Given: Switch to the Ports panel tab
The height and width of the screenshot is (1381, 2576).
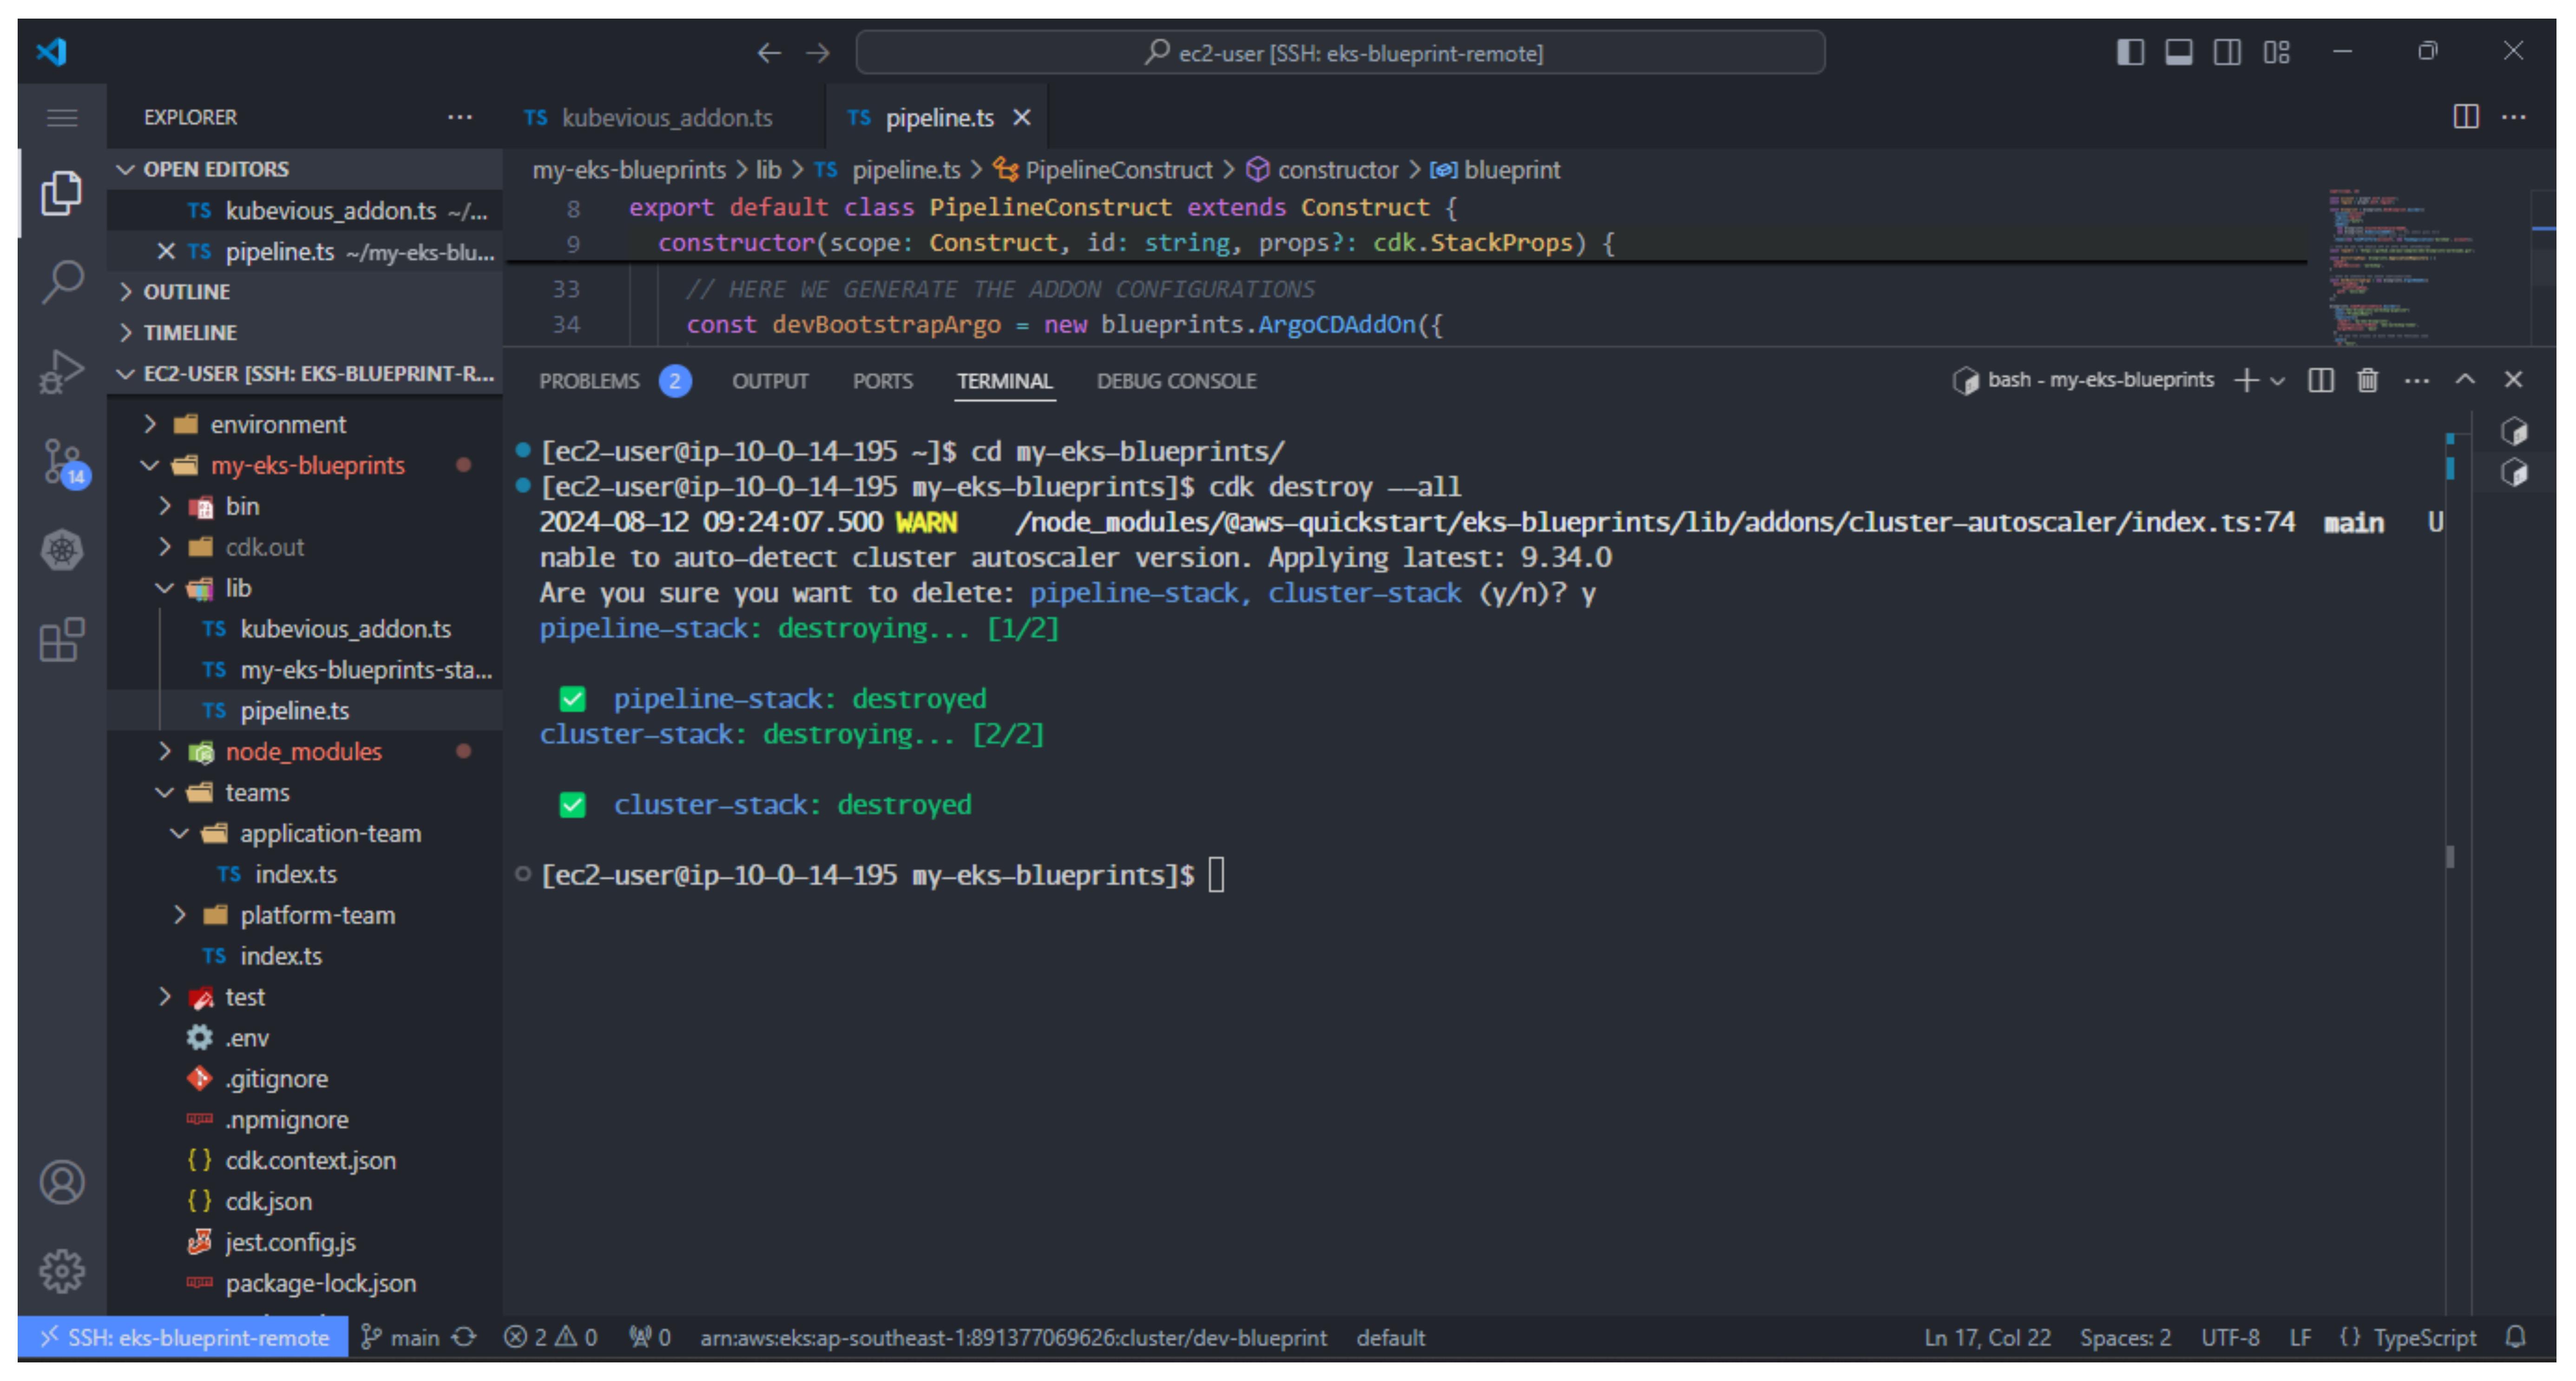Looking at the screenshot, I should (x=882, y=381).
